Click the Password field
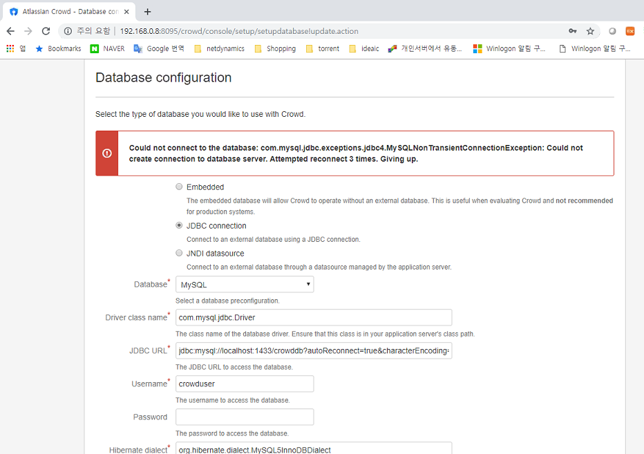The width and height of the screenshot is (644, 454). (x=245, y=417)
